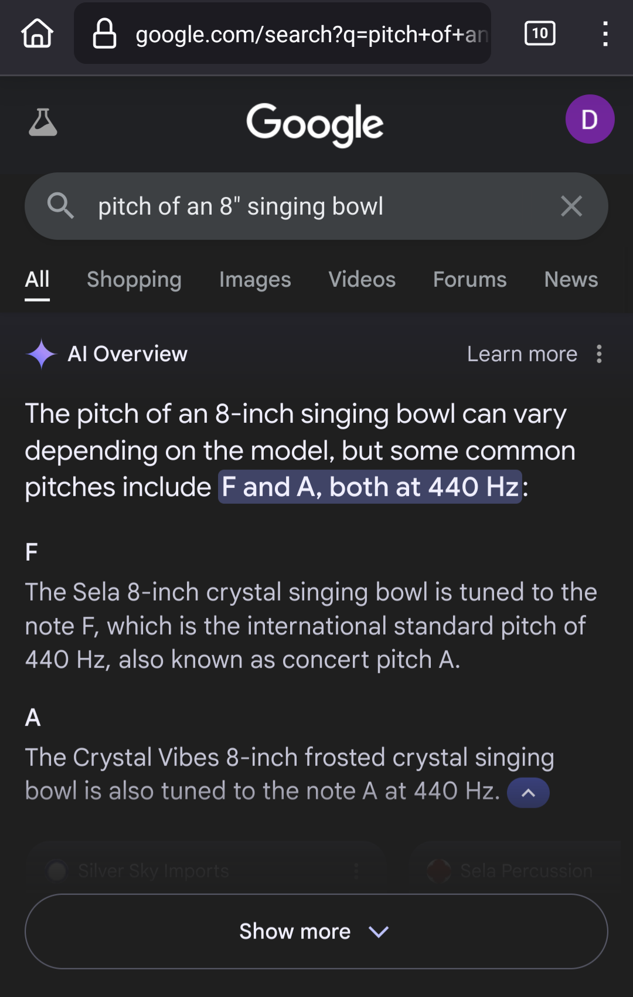Open the purple D account avatar
Image resolution: width=633 pixels, height=997 pixels.
tap(590, 119)
